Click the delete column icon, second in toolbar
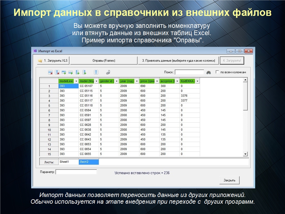 click(x=57, y=72)
